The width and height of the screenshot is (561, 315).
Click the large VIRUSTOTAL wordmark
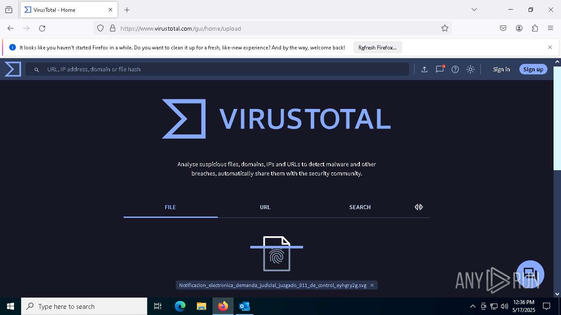click(305, 119)
